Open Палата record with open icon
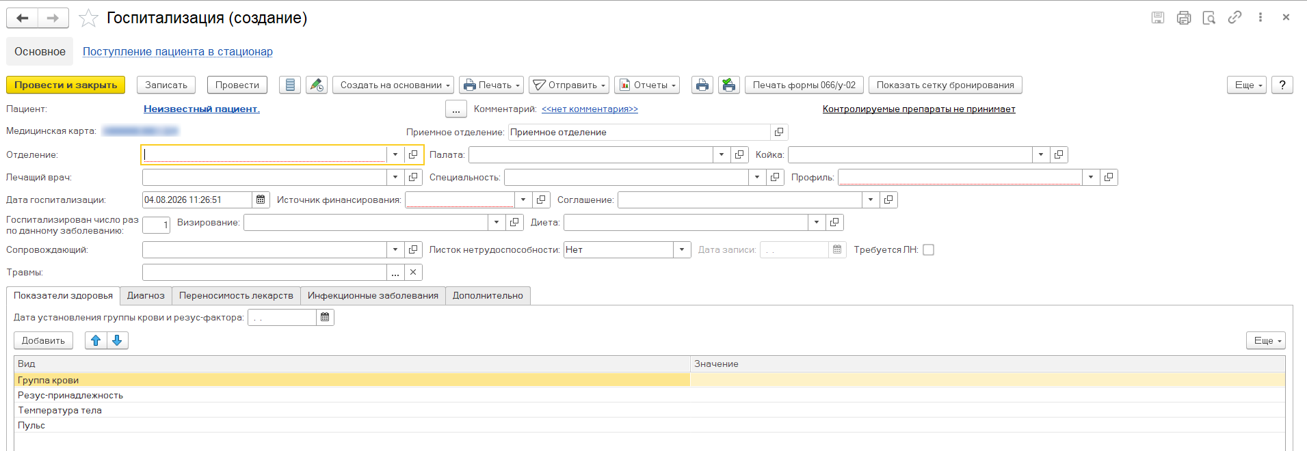This screenshot has height=451, width=1307. (739, 154)
